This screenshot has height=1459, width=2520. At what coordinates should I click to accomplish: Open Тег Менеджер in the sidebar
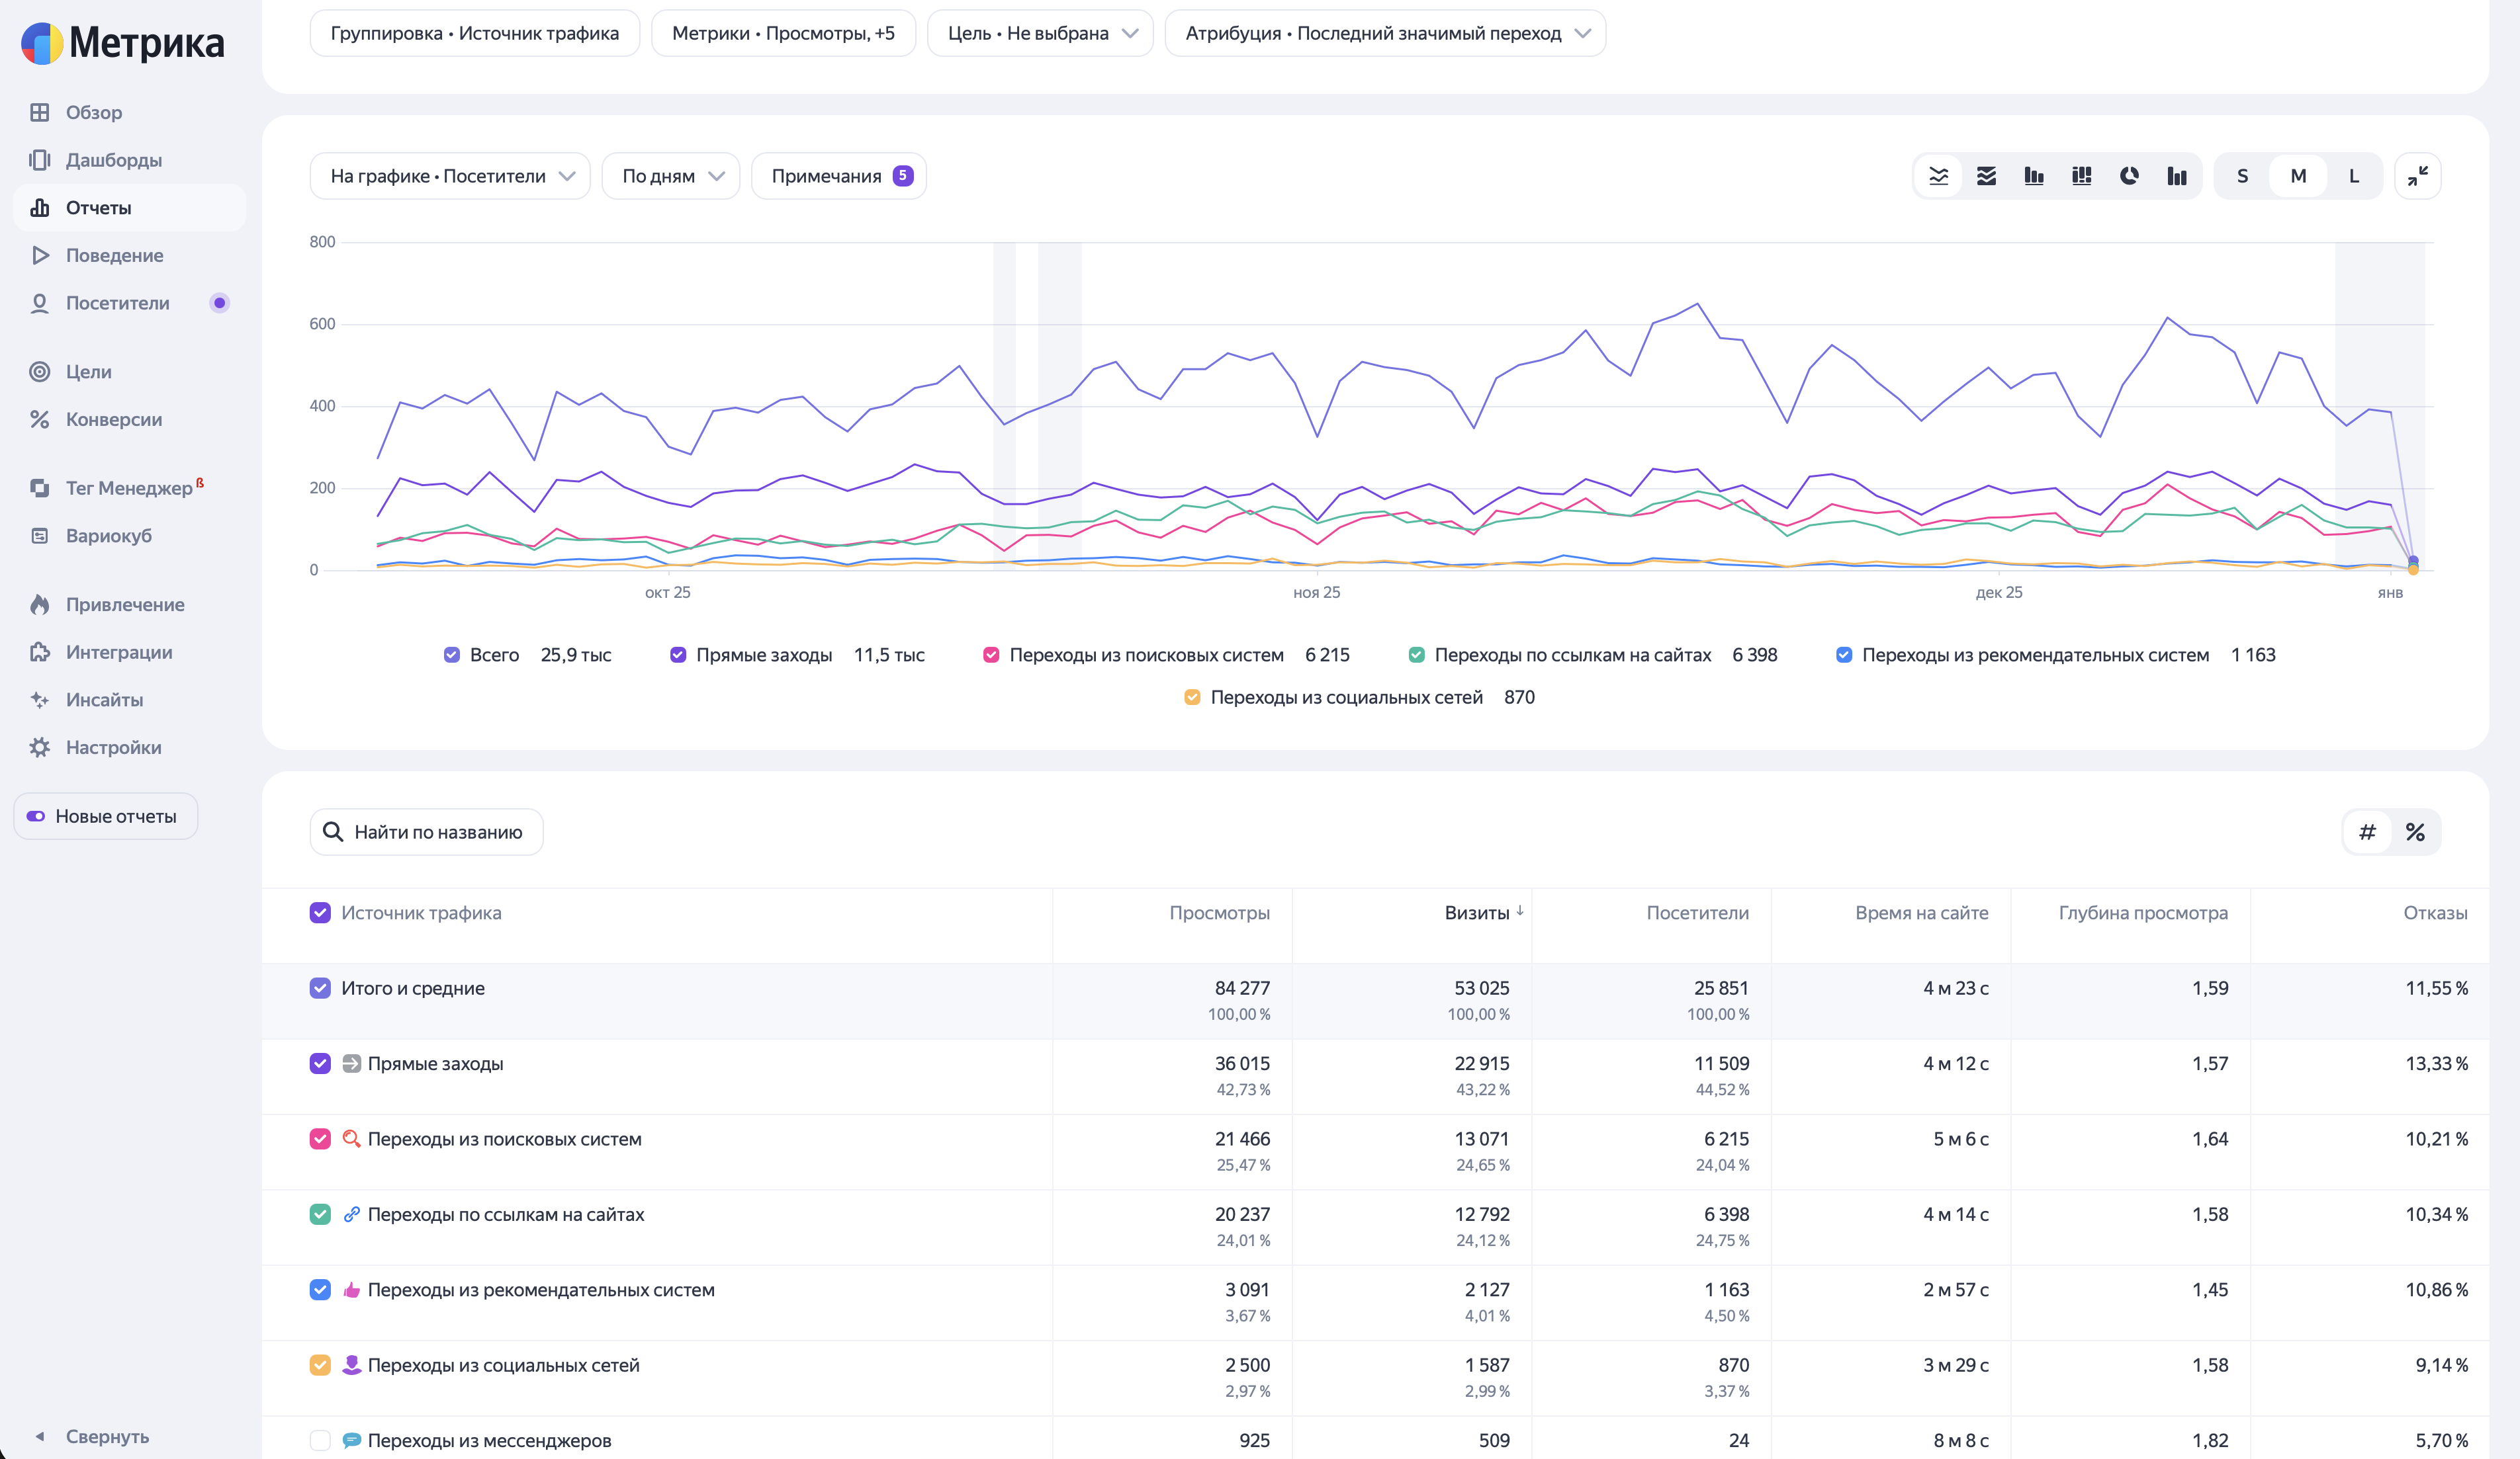point(128,487)
